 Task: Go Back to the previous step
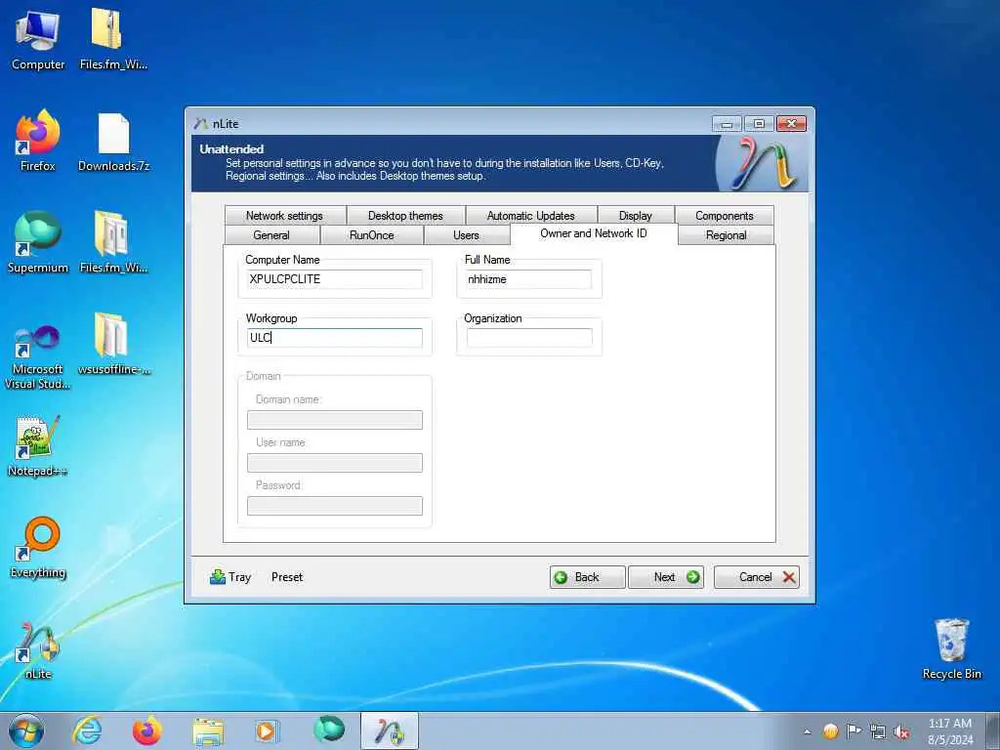pos(587,577)
